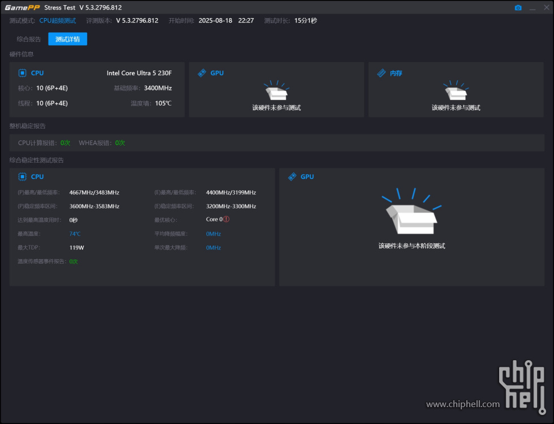Image resolution: width=554 pixels, height=424 pixels.
Task: Click the Intel Core Ultra 5 230F name
Action: (x=139, y=73)
